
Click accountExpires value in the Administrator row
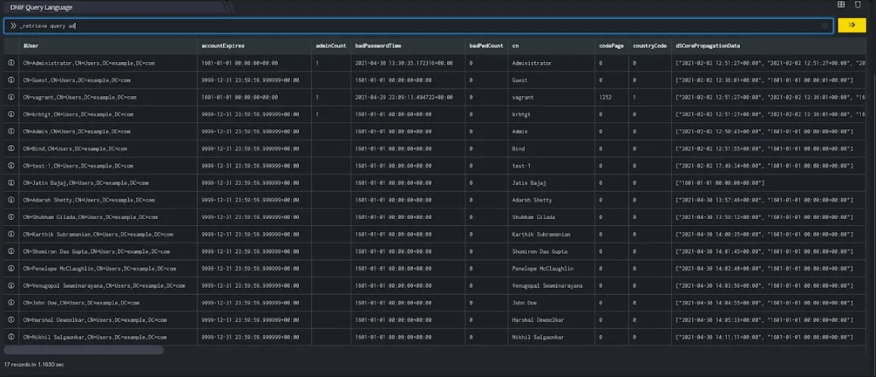tap(240, 63)
